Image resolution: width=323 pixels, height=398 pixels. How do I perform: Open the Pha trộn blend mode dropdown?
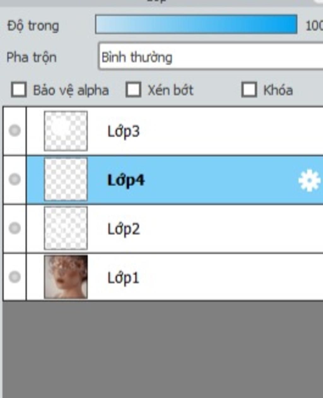coord(211,57)
